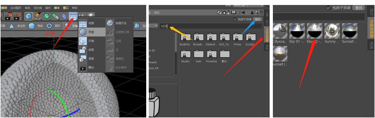375x118 pixels.
Task: Open the dropdown left of the HDR field
Action: [156, 26]
